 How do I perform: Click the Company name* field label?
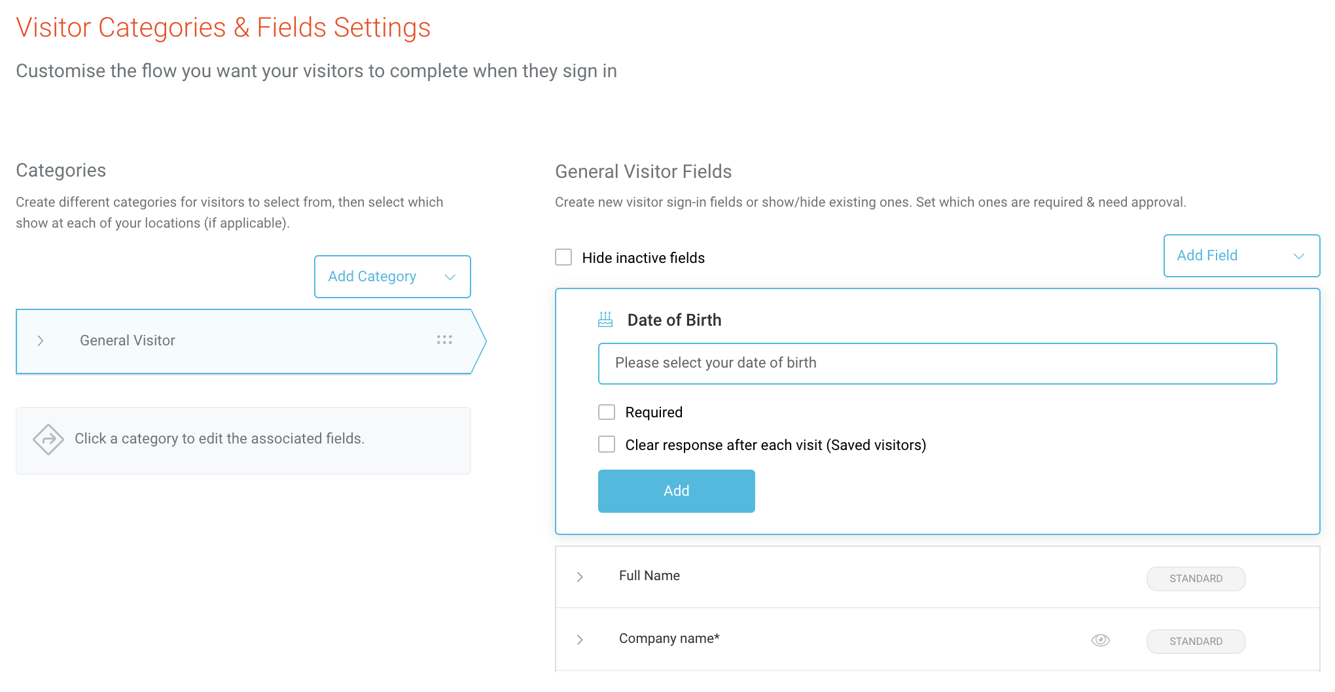(x=669, y=638)
